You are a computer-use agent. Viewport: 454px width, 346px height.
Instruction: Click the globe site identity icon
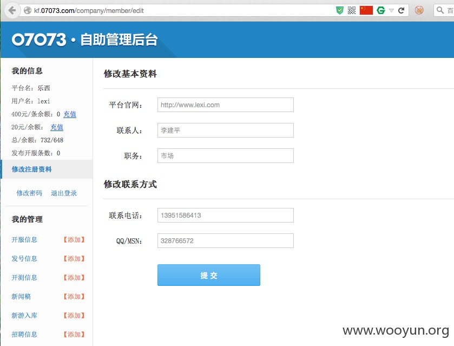pos(28,11)
